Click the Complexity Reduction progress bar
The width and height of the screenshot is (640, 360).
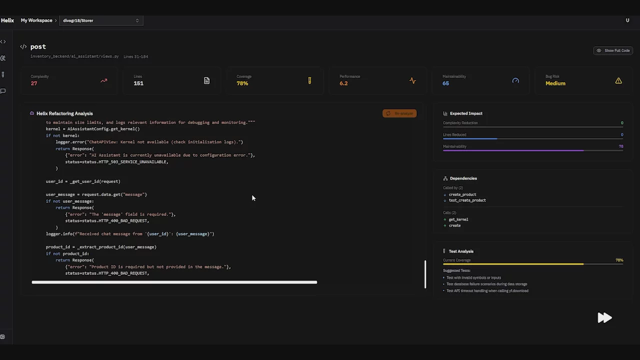tap(533, 127)
